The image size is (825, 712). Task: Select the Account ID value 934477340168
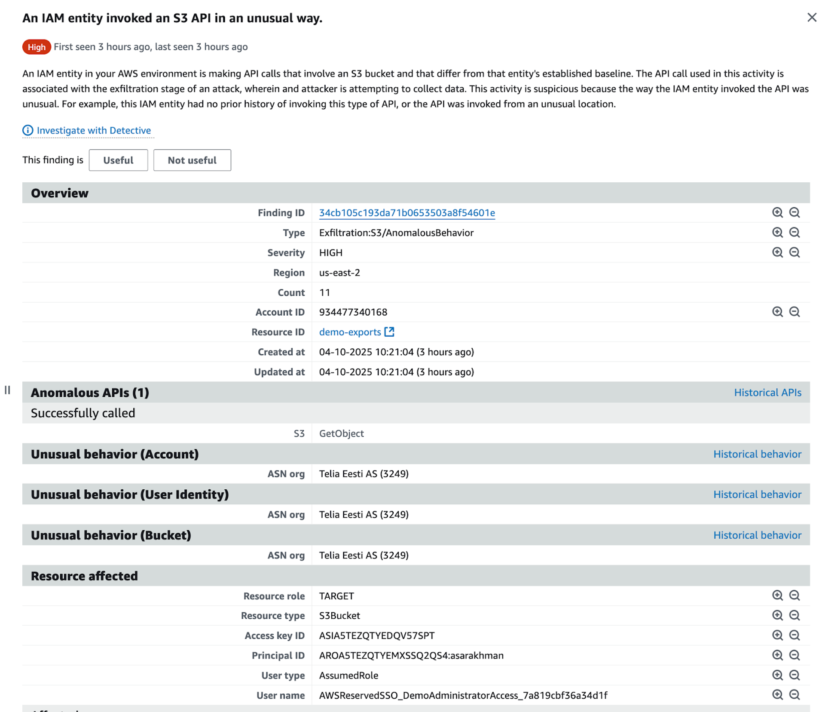pyautogui.click(x=353, y=312)
